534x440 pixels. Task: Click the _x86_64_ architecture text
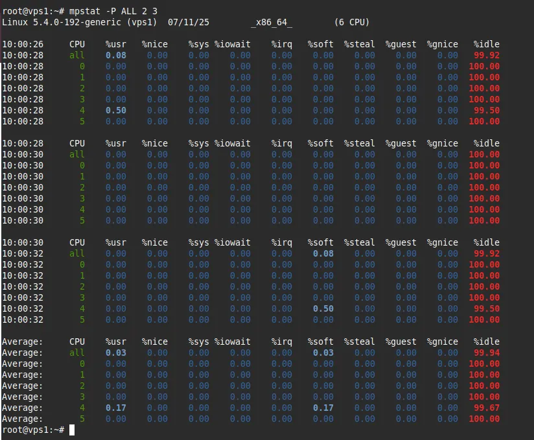(x=272, y=22)
